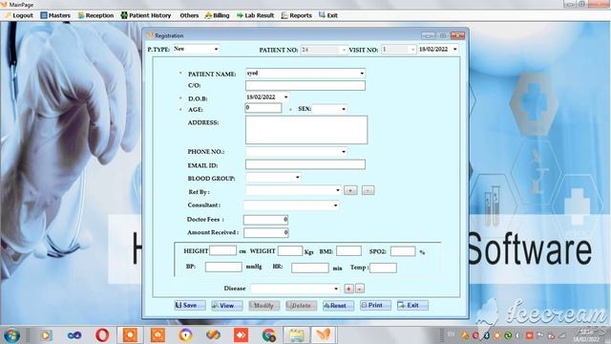Click the SPO2 input field

coord(403,251)
